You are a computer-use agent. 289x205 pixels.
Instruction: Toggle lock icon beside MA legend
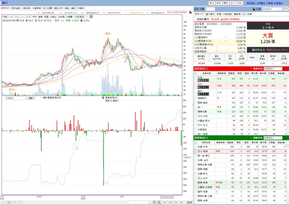tap(190, 12)
